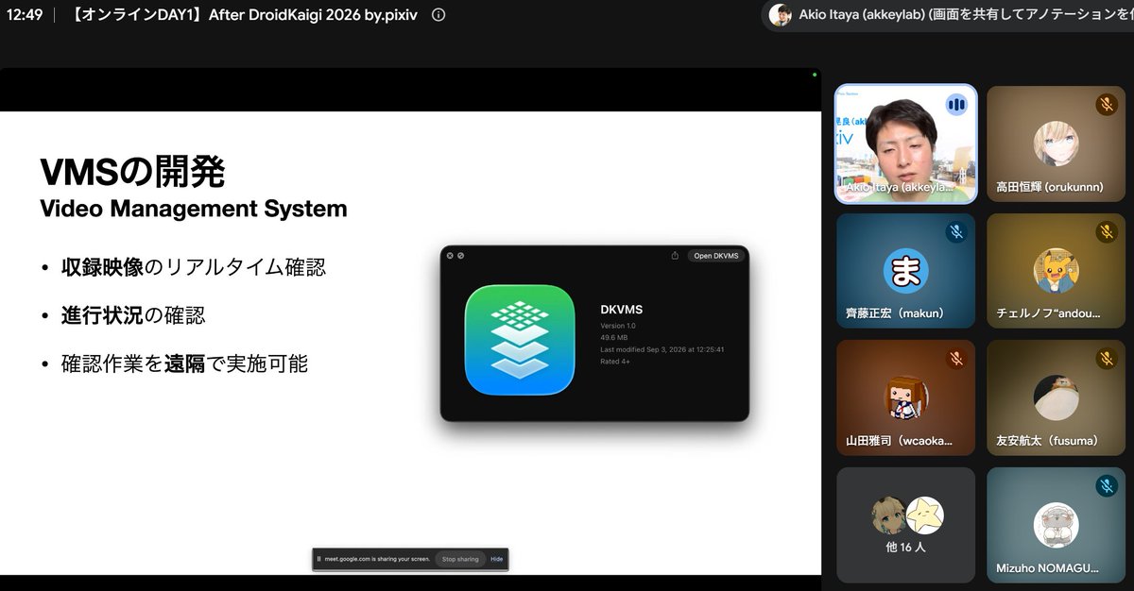Image resolution: width=1134 pixels, height=591 pixels.
Task: Click the shared presentation slide
Action: pyautogui.click(x=410, y=343)
